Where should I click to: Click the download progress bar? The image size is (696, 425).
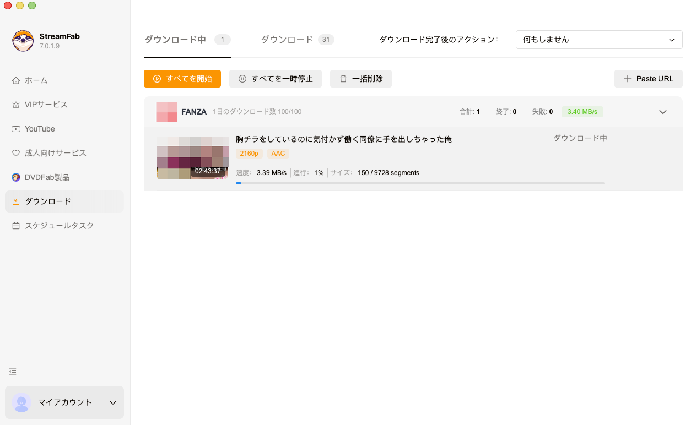click(420, 183)
